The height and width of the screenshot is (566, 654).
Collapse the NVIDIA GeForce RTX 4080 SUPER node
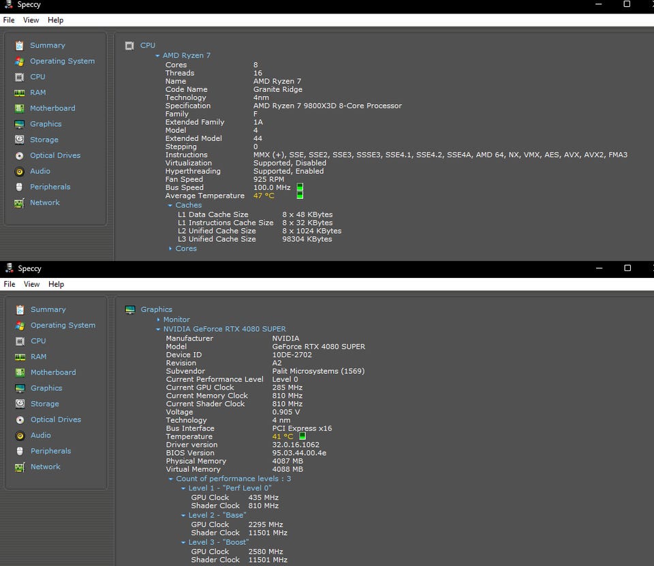(158, 329)
